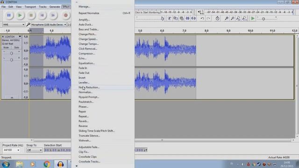Click the Silence audio icon

193,18
